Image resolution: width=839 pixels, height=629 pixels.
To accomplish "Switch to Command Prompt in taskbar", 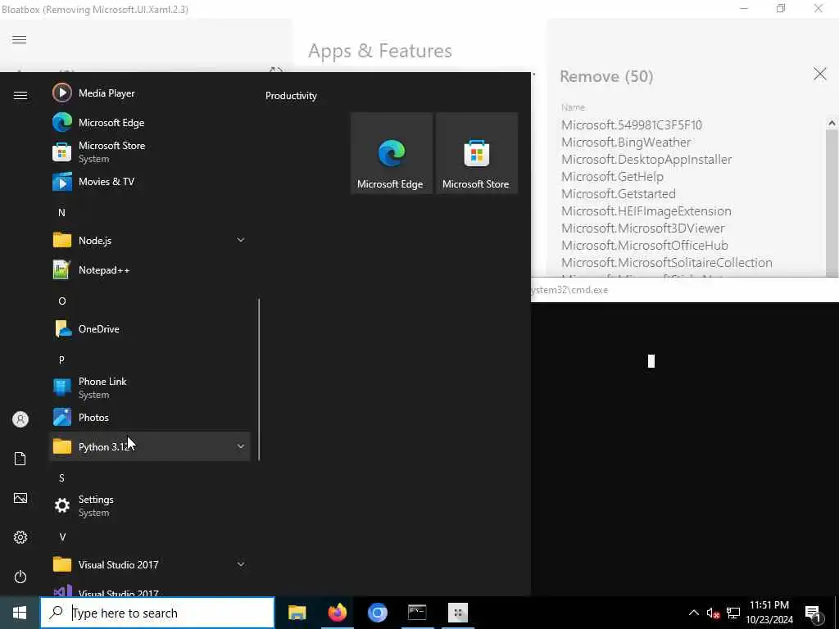I will click(x=417, y=613).
